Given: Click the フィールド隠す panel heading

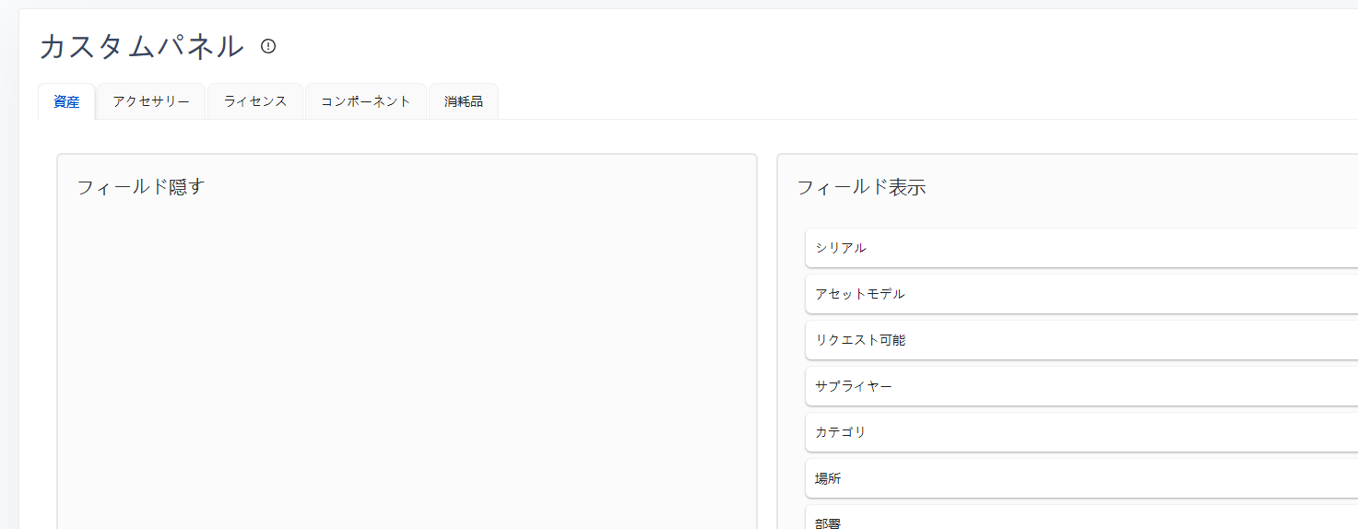Looking at the screenshot, I should pyautogui.click(x=141, y=187).
